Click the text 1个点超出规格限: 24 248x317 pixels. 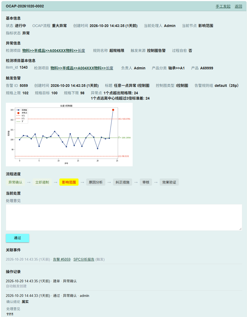(121, 93)
